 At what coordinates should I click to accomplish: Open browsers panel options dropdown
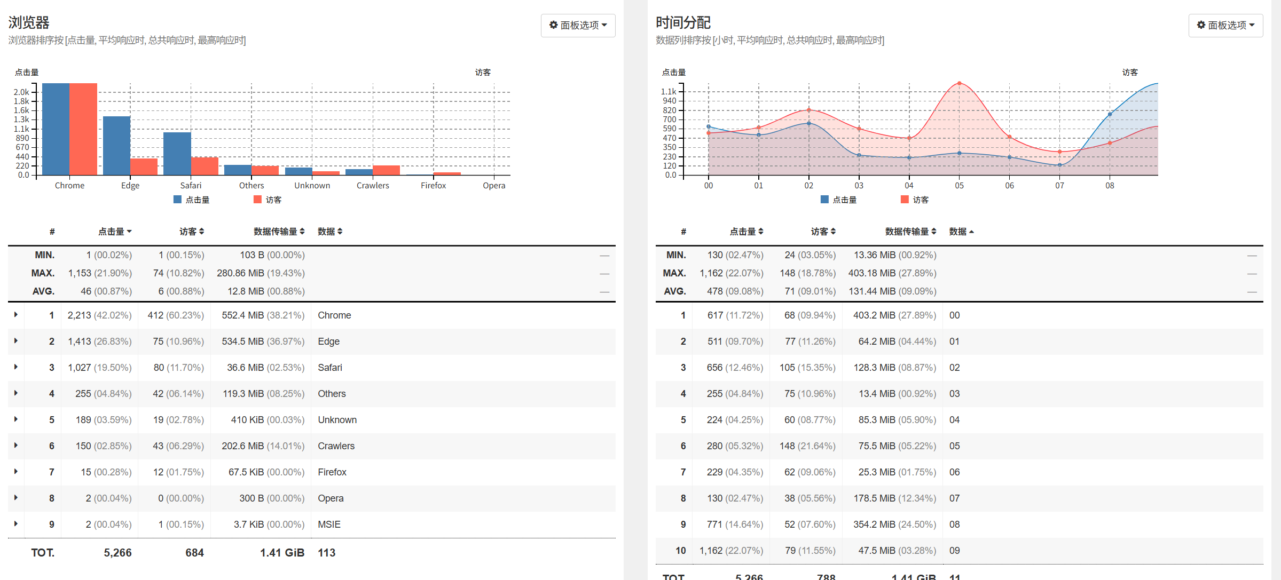(x=578, y=25)
